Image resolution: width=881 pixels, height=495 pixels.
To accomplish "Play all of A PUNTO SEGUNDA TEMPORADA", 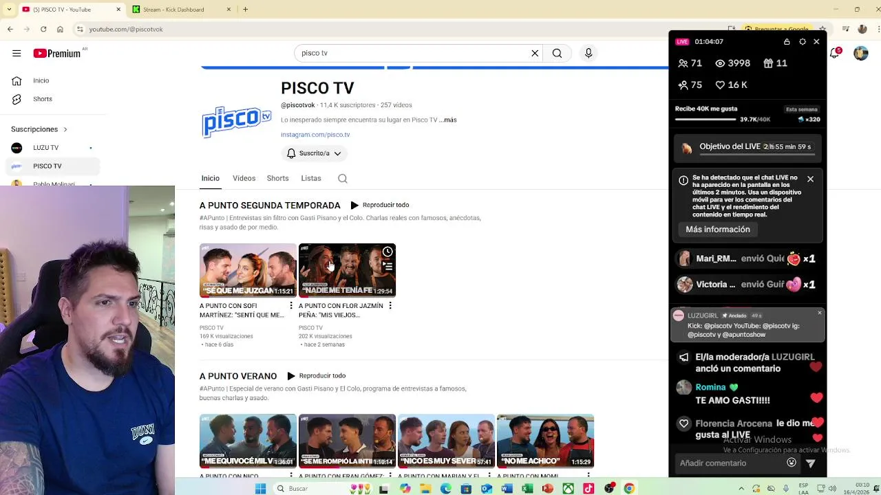I will [x=379, y=205].
